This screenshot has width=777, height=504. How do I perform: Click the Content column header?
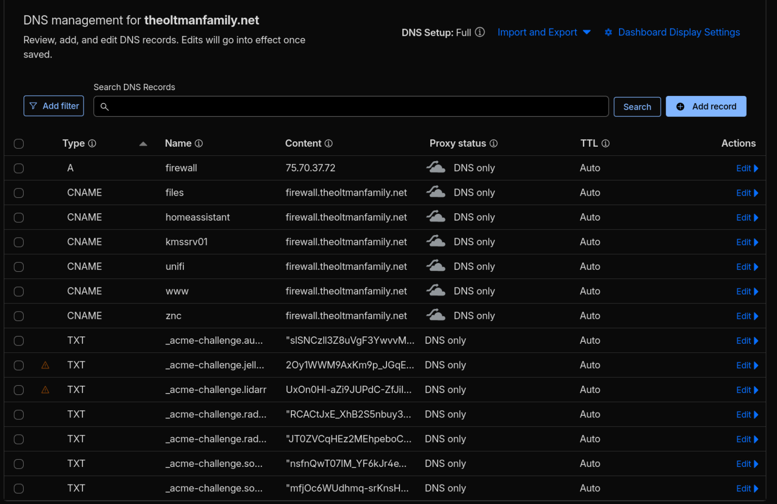pyautogui.click(x=303, y=144)
